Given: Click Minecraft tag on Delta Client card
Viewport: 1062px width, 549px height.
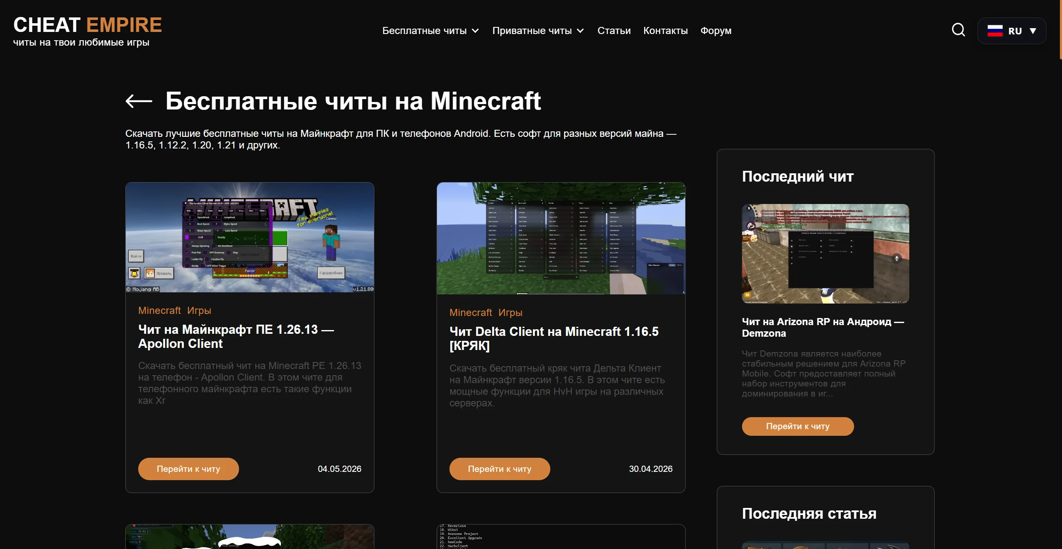Looking at the screenshot, I should [471, 312].
